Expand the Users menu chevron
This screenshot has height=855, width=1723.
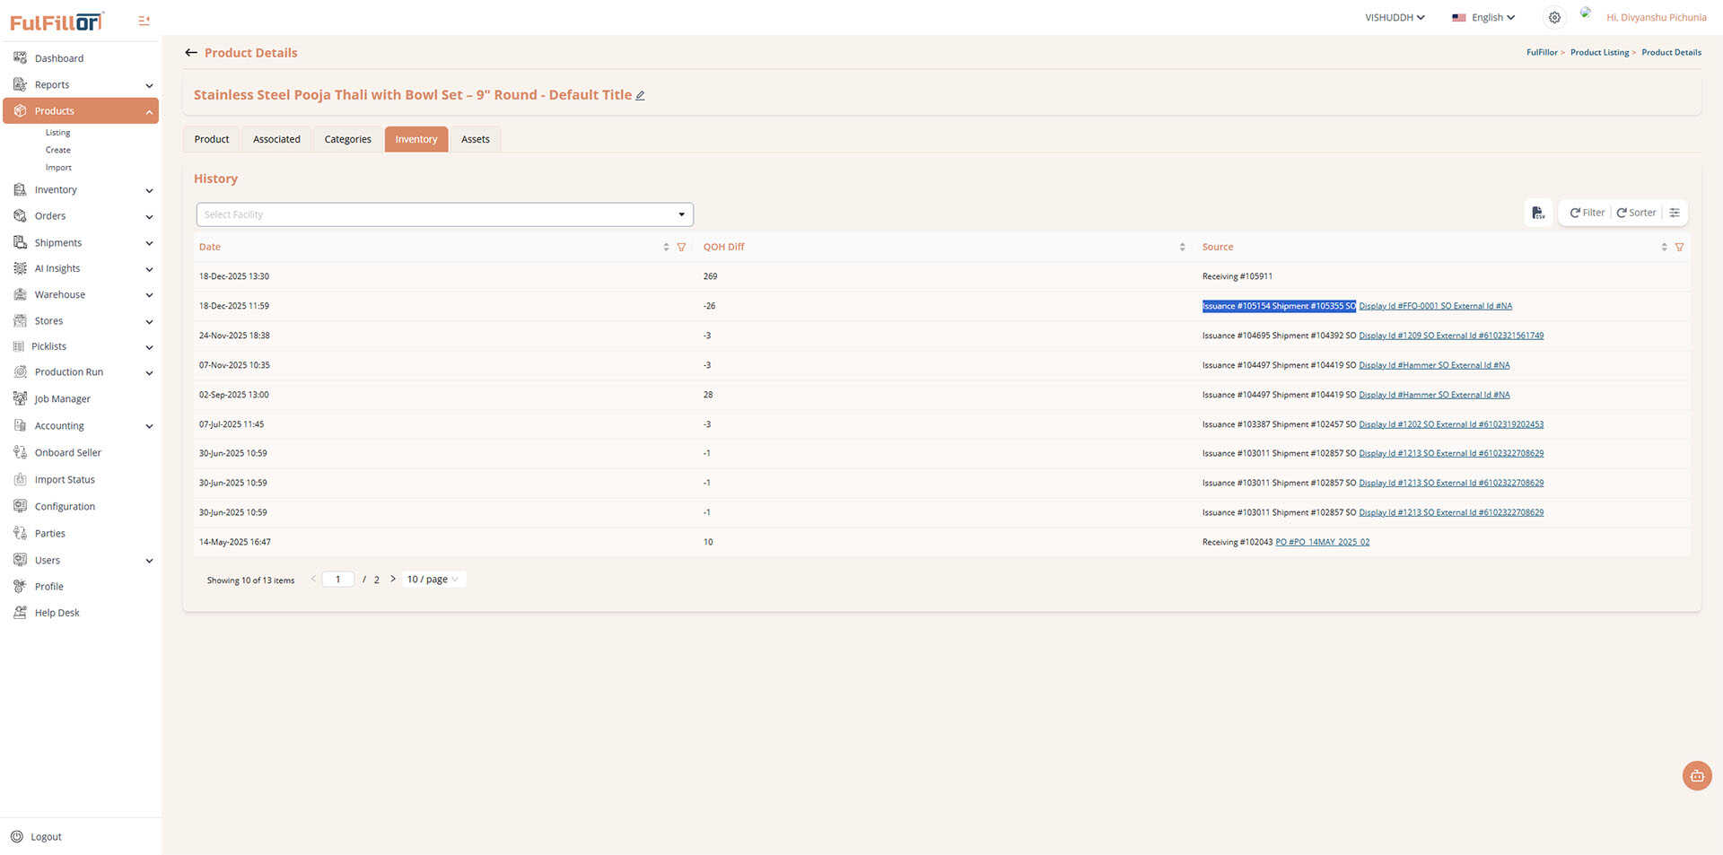coord(149,561)
